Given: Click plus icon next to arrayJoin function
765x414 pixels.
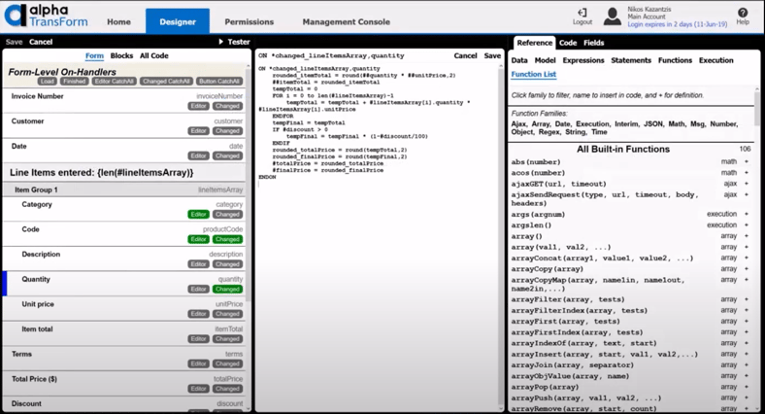Looking at the screenshot, I should pyautogui.click(x=746, y=364).
